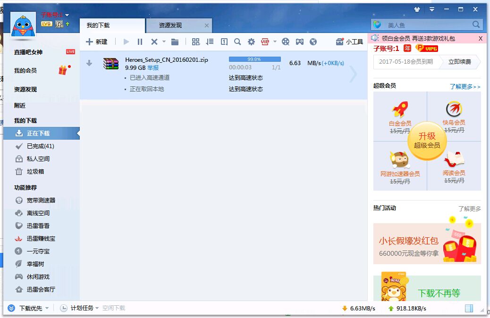Image resolution: width=490 pixels, height=318 pixels.
Task: Select the Heroes_Setup_CN_20160201.zip file name
Action: pyautogui.click(x=167, y=59)
